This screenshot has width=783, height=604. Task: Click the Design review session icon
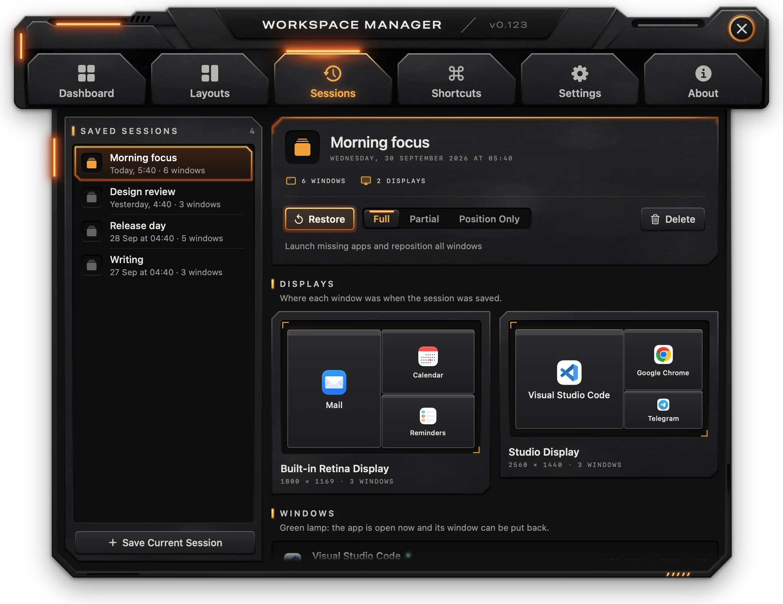pos(92,197)
